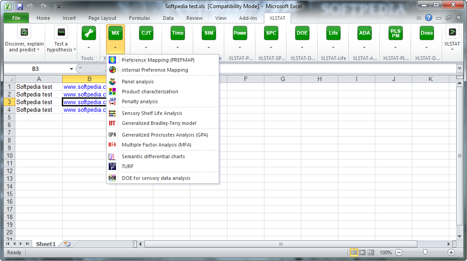
Task: Open Customize Quick Access Toolbar dropdown
Action: click(58, 7)
